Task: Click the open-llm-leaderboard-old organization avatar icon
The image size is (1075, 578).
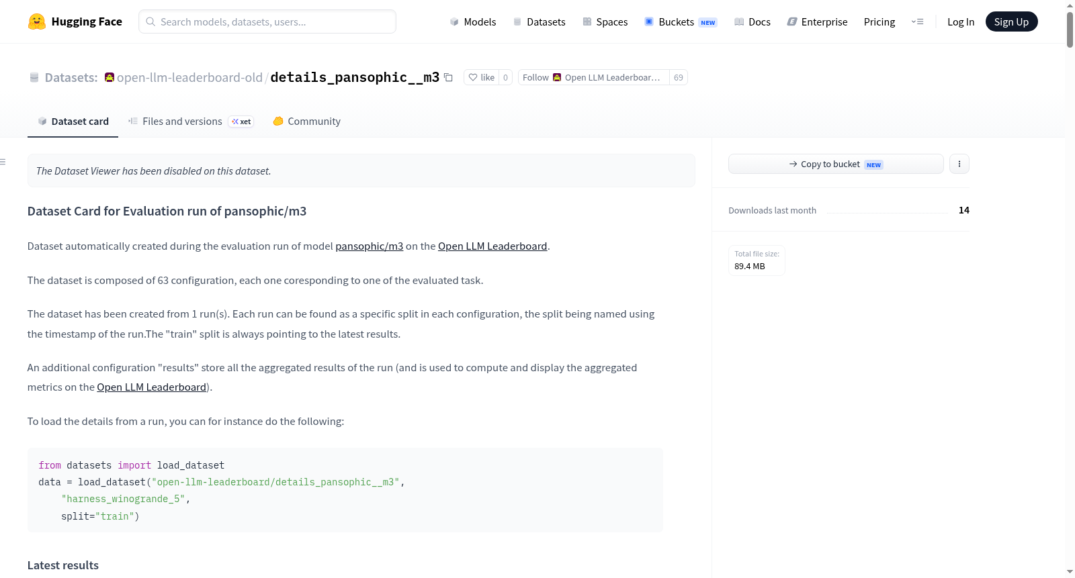Action: (x=110, y=77)
